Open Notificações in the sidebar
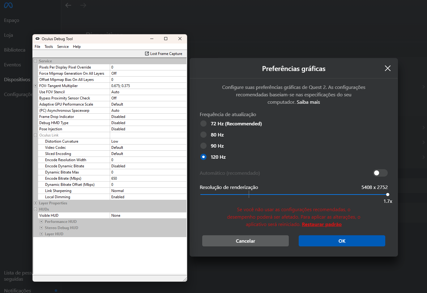The image size is (427, 293). click(x=17, y=291)
